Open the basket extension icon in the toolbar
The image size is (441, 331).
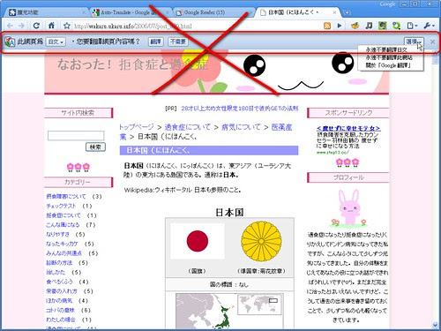(355, 26)
